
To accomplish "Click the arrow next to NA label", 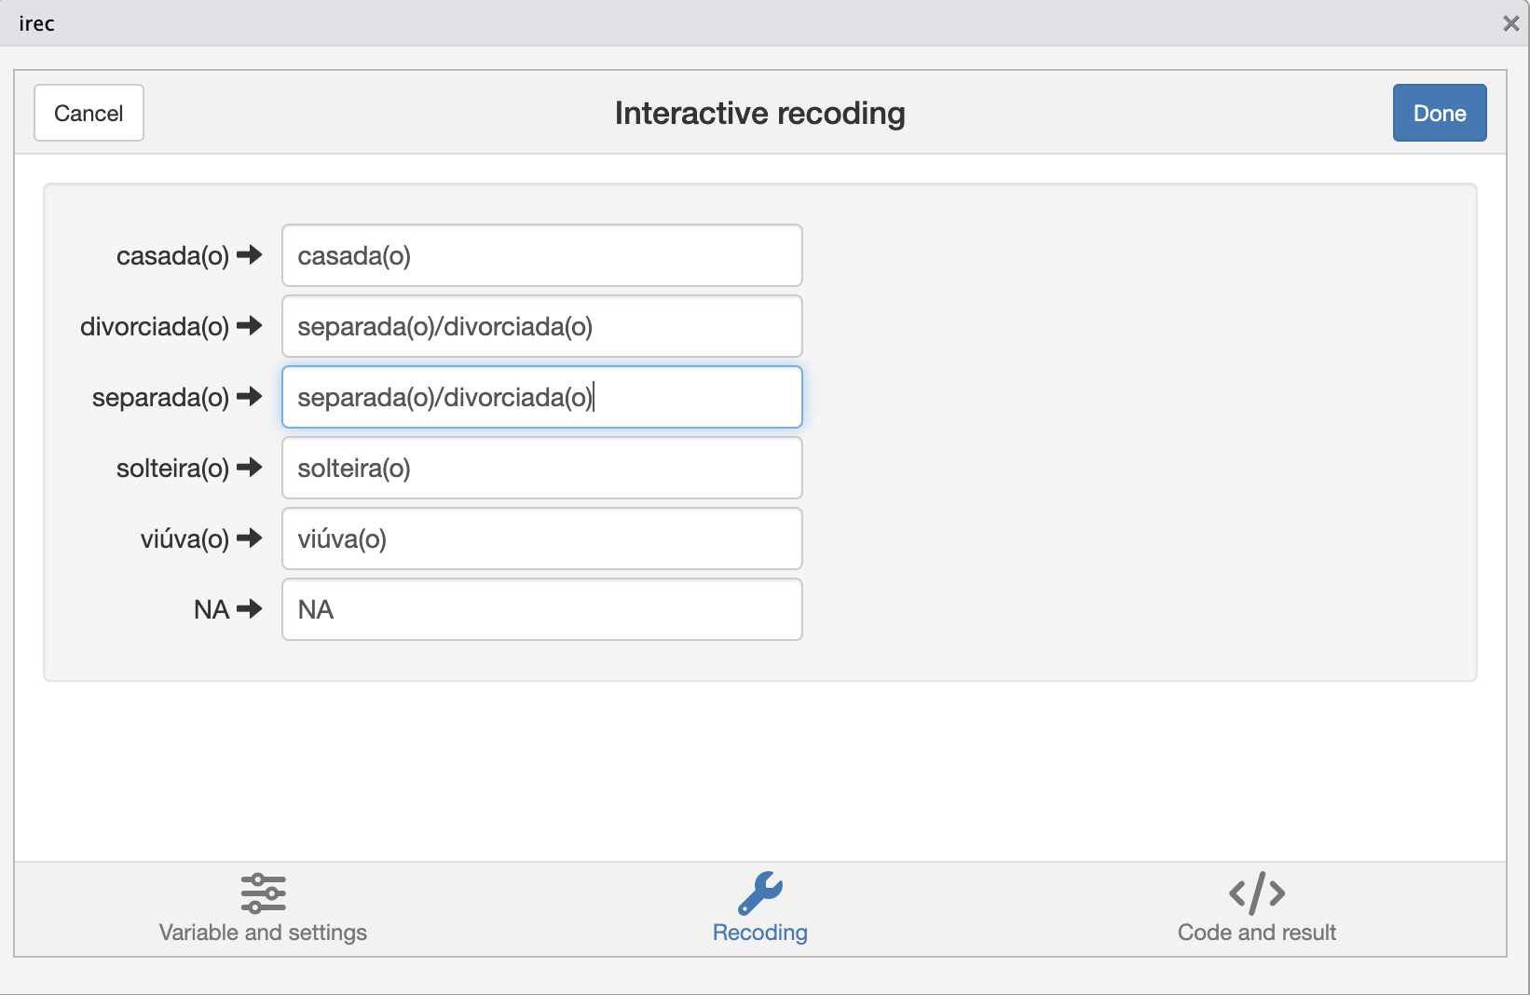I will click(250, 609).
